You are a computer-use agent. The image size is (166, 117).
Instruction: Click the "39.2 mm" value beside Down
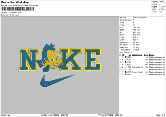click(x=136, y=35)
